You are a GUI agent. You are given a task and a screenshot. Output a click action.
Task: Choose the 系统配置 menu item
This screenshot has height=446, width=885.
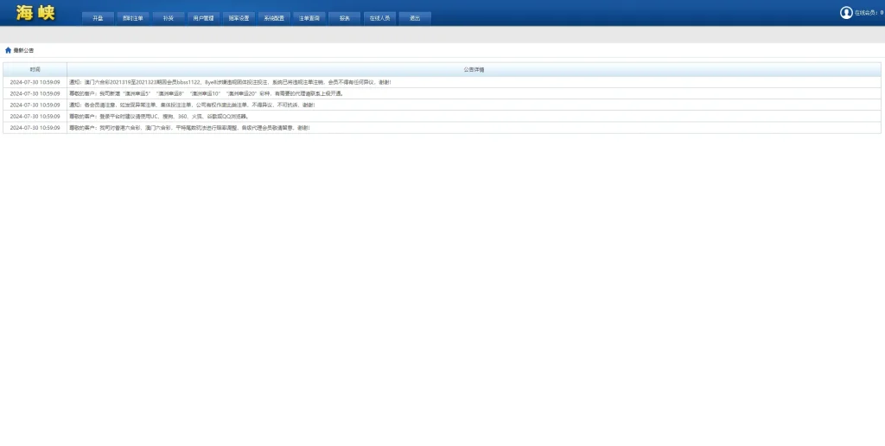(274, 18)
